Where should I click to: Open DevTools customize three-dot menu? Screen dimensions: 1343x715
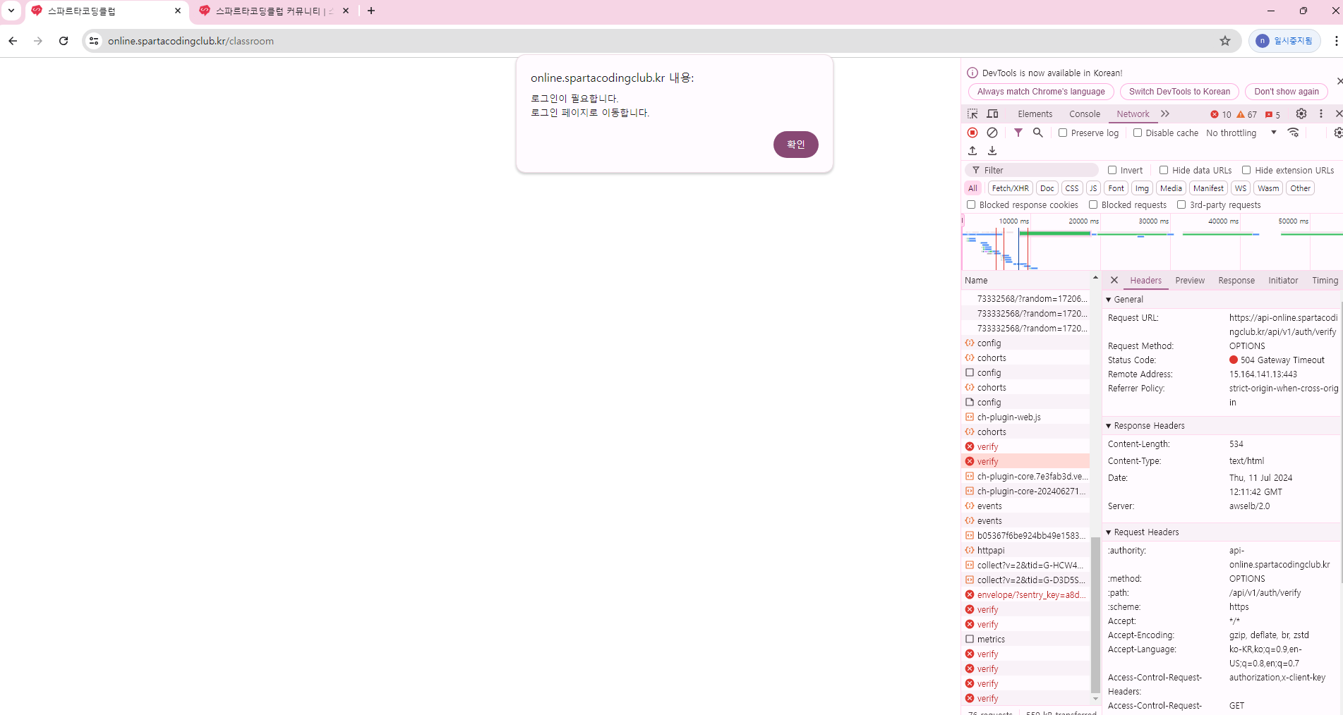click(x=1321, y=114)
